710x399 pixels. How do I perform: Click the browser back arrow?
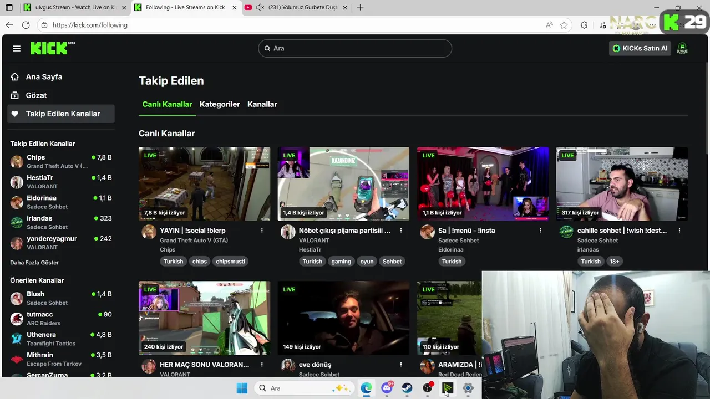9,25
